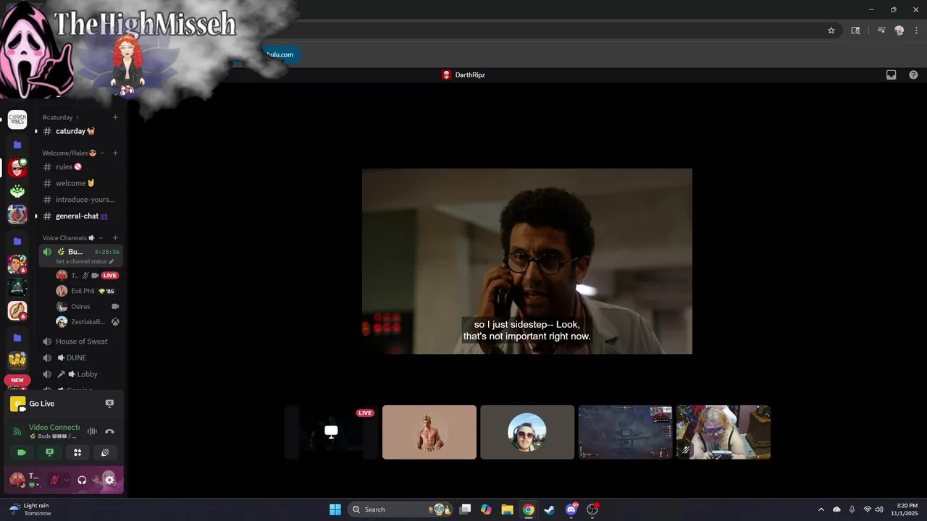Stop streaming via screen-X icon beside Go Live
Screen dimensions: 927x521
pyautogui.click(x=109, y=404)
